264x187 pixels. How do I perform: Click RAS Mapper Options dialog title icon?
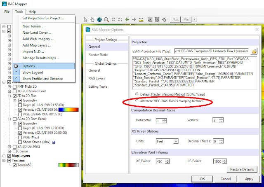88,30
